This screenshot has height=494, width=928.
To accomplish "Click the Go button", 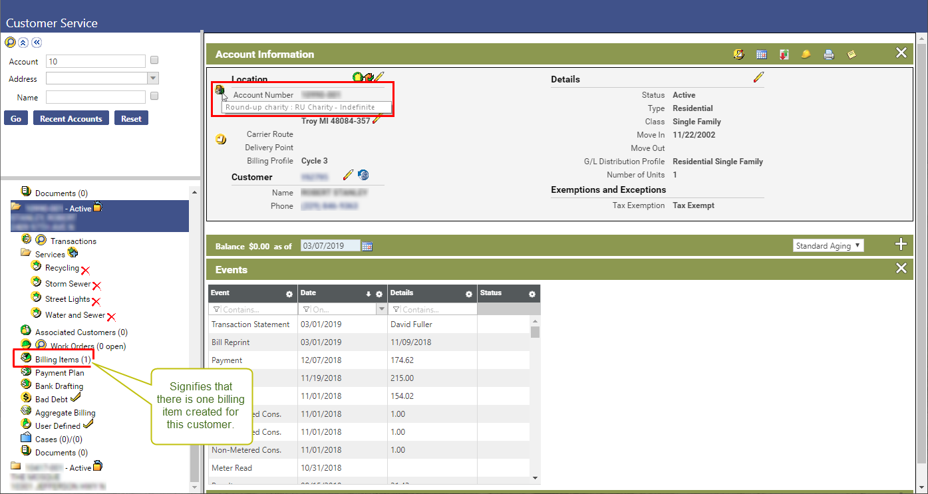I will tap(16, 118).
